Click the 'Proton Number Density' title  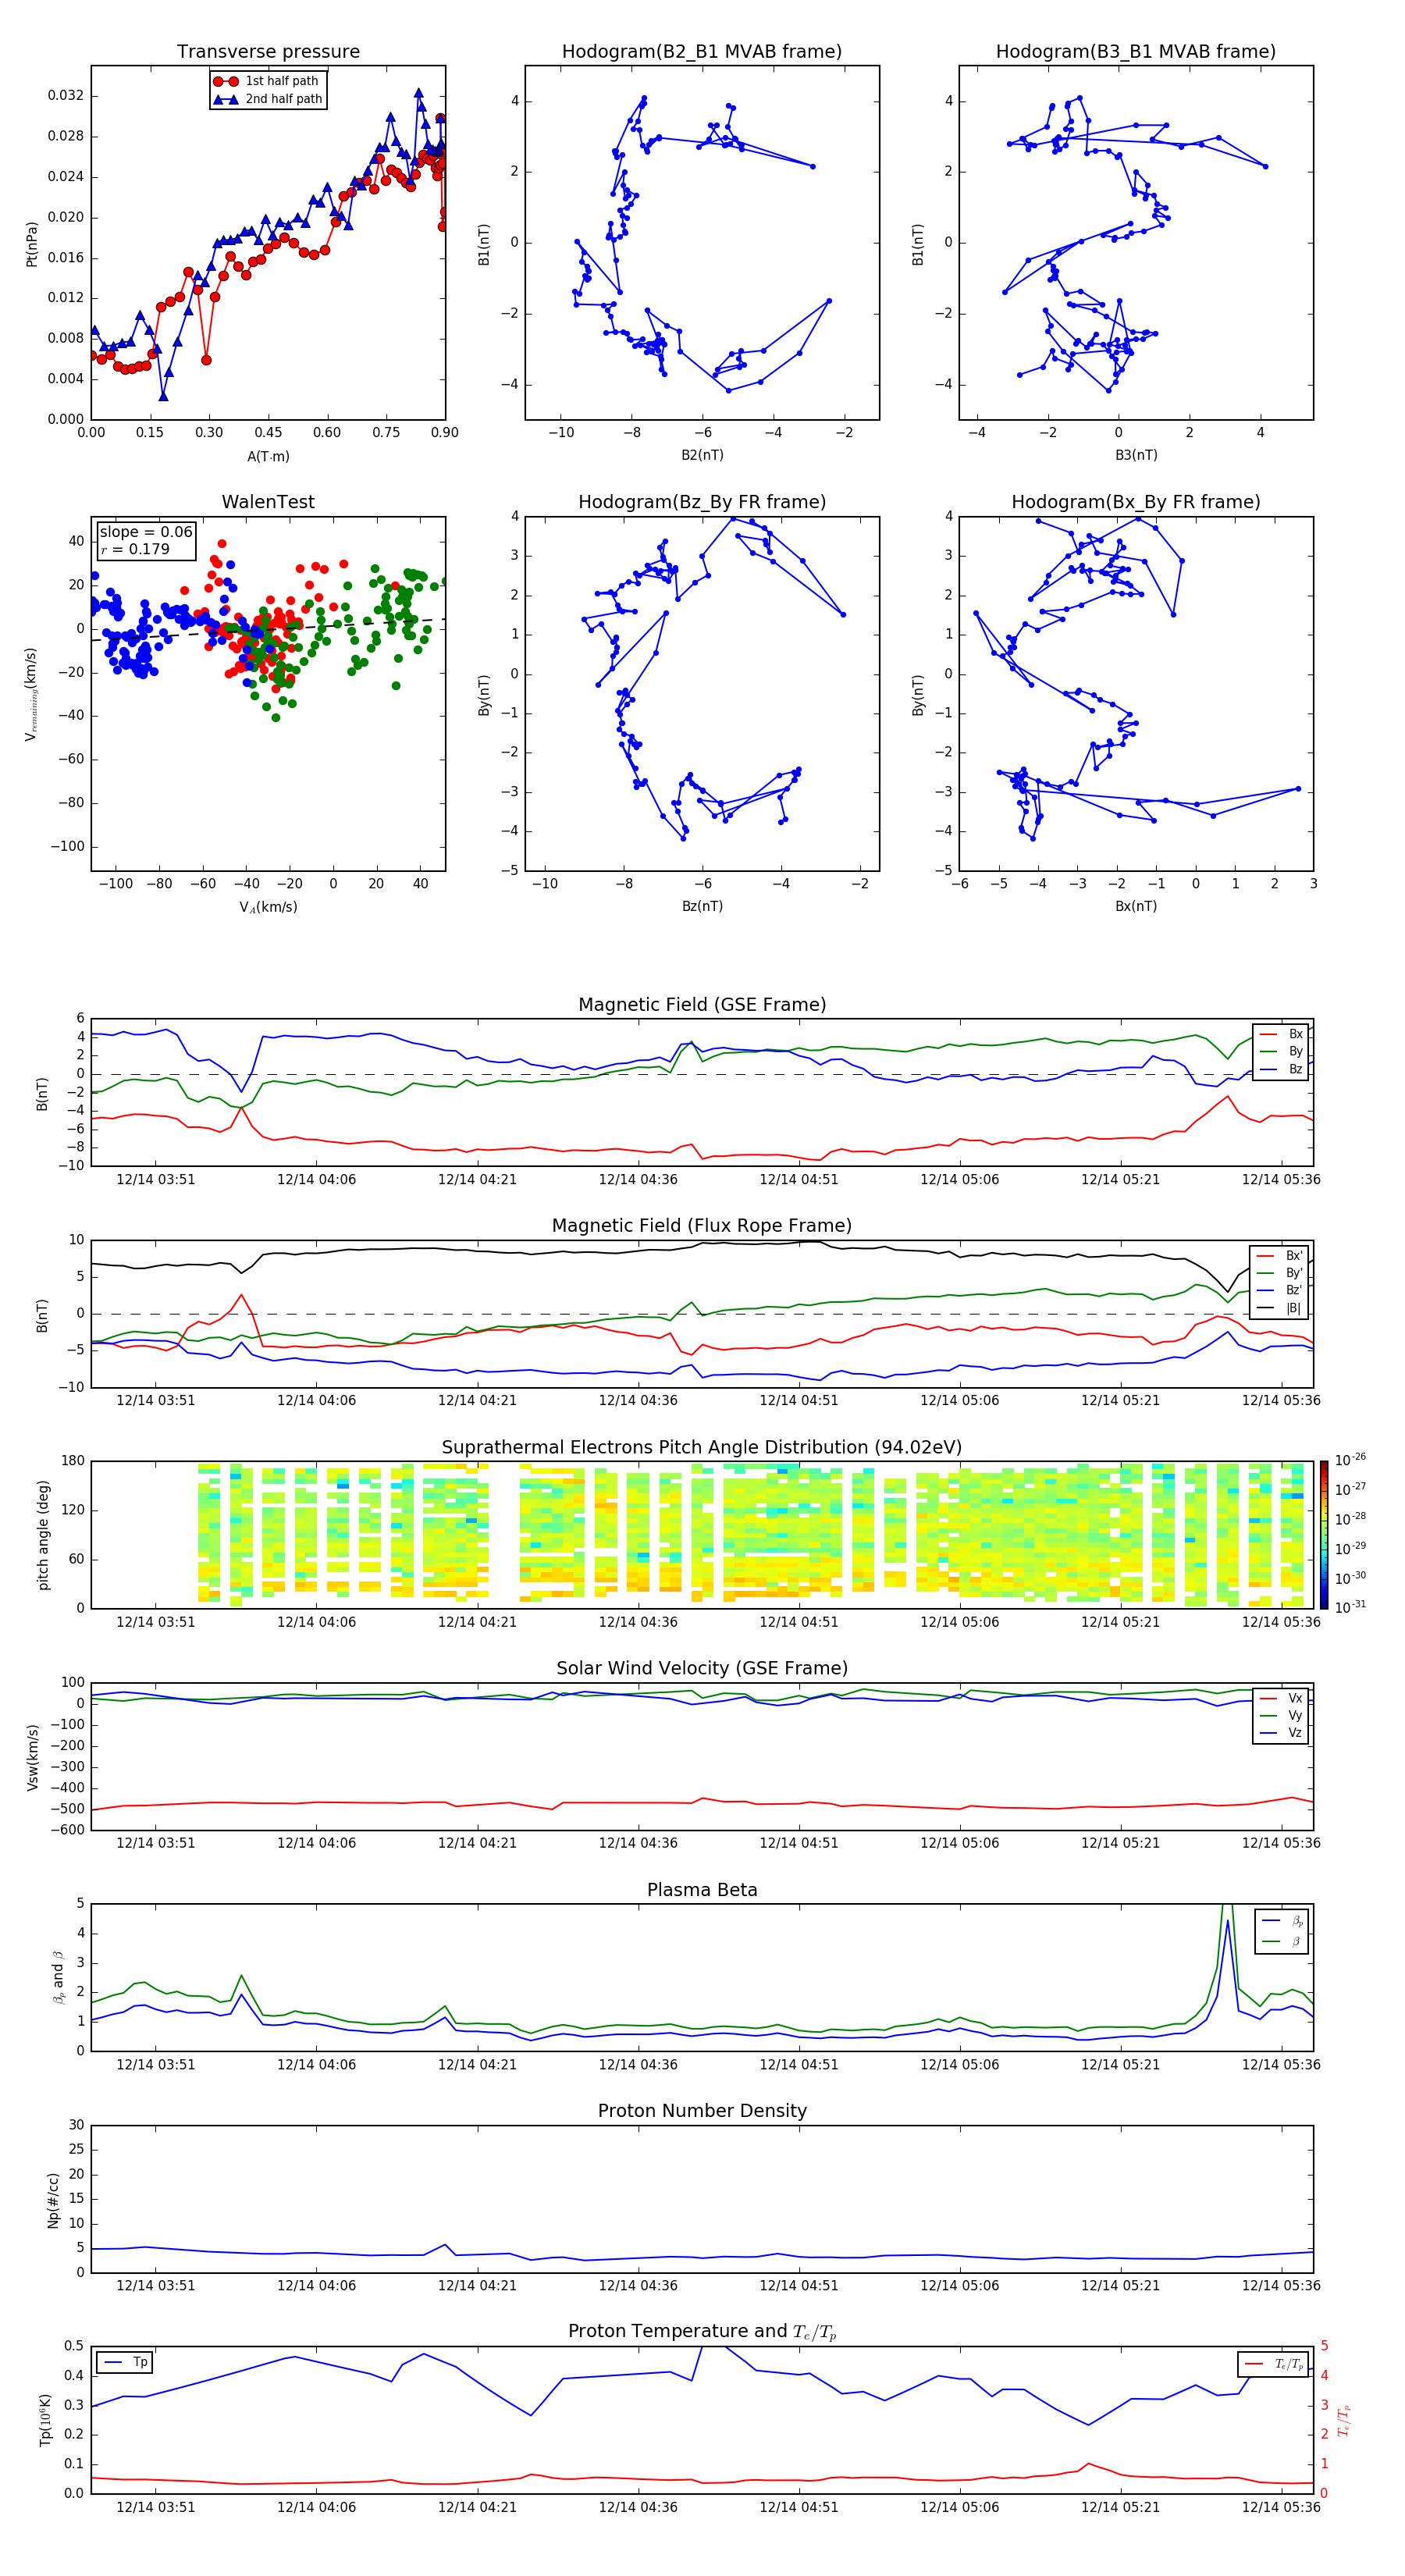702,2111
